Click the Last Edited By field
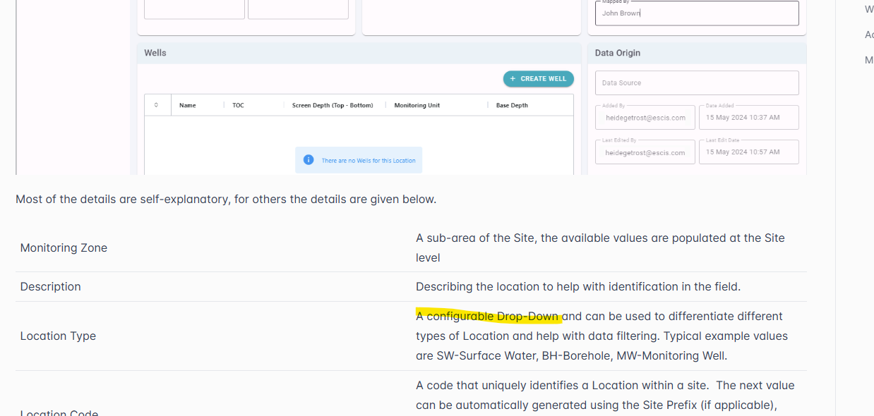 (645, 152)
